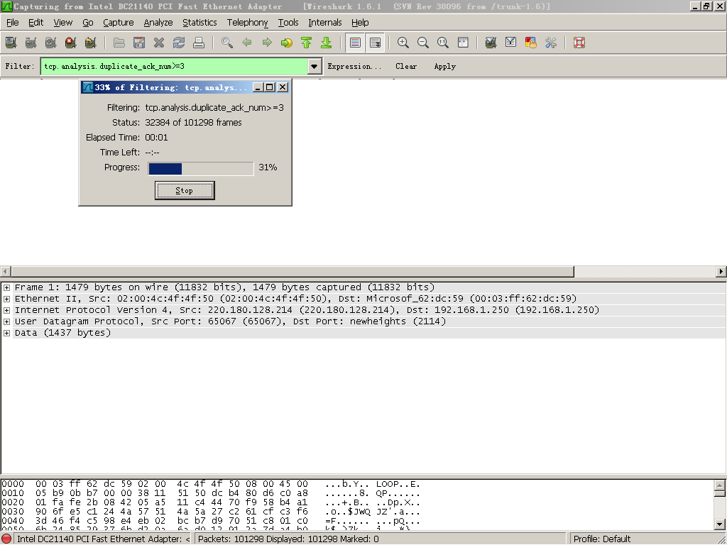Open the Statistics menu
Image resolution: width=727 pixels, height=545 pixels.
pyautogui.click(x=199, y=22)
